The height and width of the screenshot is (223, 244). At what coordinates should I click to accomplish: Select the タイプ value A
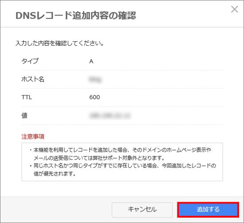(x=91, y=61)
